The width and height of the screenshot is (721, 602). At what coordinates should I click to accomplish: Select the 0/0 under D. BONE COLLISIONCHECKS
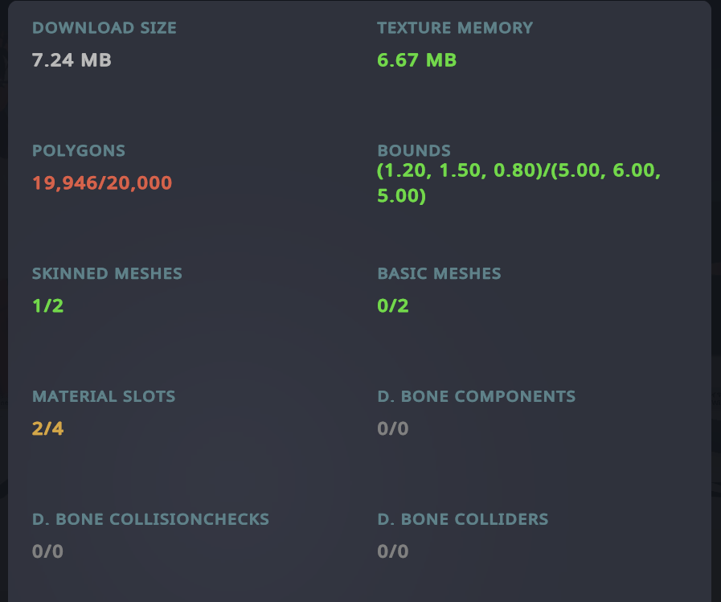pyautogui.click(x=47, y=552)
